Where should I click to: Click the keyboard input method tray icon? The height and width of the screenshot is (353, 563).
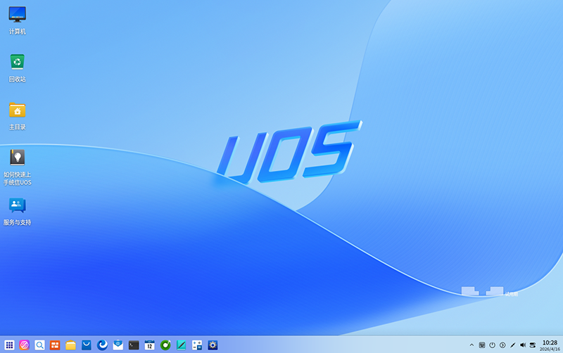coord(482,345)
